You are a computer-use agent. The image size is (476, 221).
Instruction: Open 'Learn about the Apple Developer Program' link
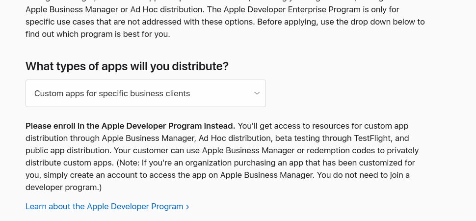104,206
